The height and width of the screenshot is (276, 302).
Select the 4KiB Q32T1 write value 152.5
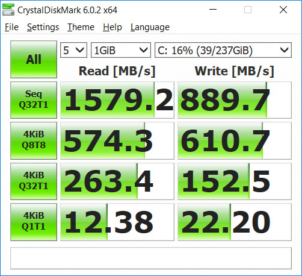[235, 181]
